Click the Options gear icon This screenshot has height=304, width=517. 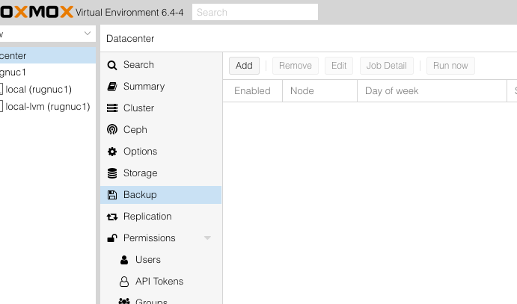pos(112,152)
